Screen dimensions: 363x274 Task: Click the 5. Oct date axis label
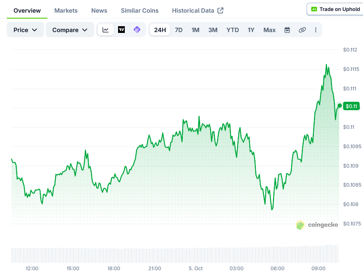coord(195,269)
